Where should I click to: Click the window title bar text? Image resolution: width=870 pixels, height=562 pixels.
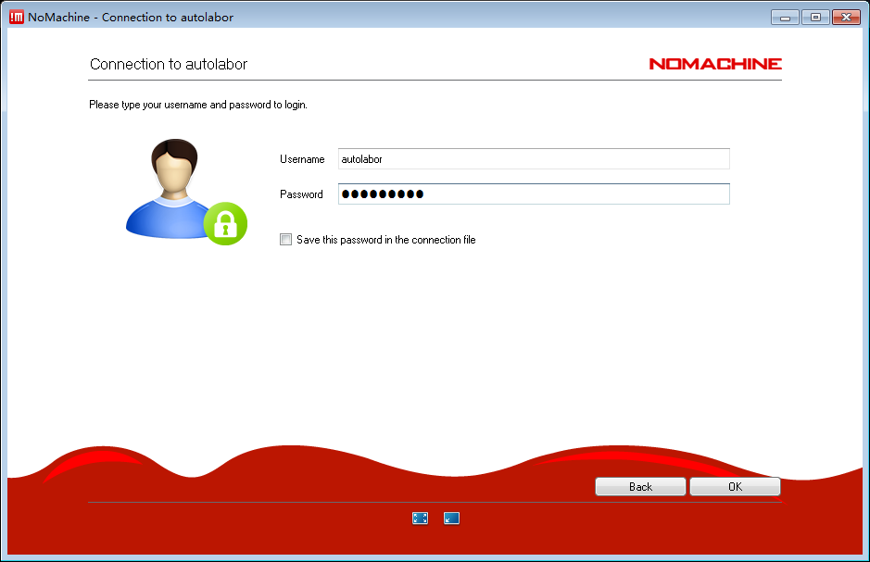point(131,17)
